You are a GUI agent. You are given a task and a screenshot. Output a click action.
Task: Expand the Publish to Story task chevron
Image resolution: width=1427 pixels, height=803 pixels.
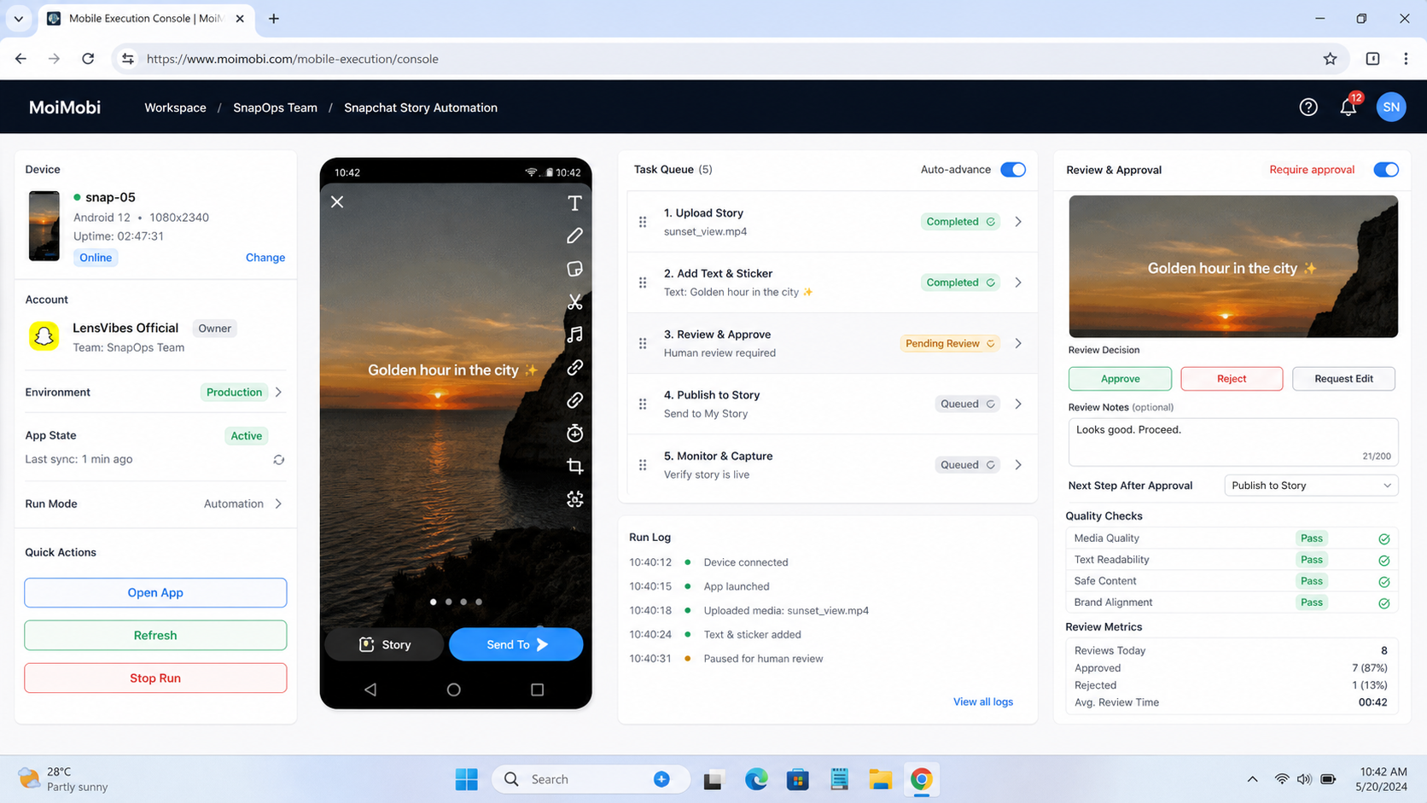click(1018, 404)
